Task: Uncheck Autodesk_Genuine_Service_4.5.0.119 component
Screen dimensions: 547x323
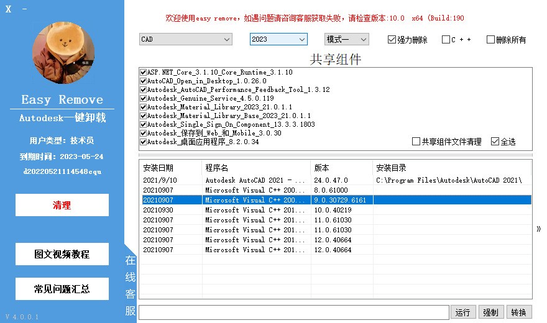Action: tap(143, 99)
